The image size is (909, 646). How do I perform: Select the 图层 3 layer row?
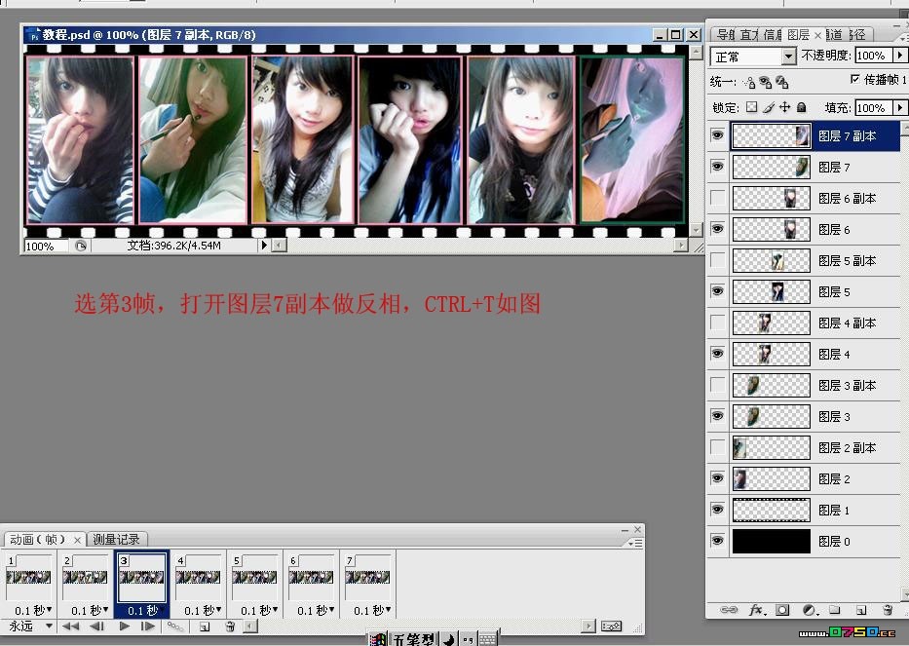[805, 416]
